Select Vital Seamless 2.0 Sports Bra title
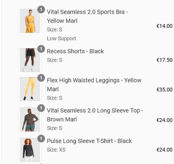Image resolution: width=174 pixels, height=164 pixels. point(87,16)
